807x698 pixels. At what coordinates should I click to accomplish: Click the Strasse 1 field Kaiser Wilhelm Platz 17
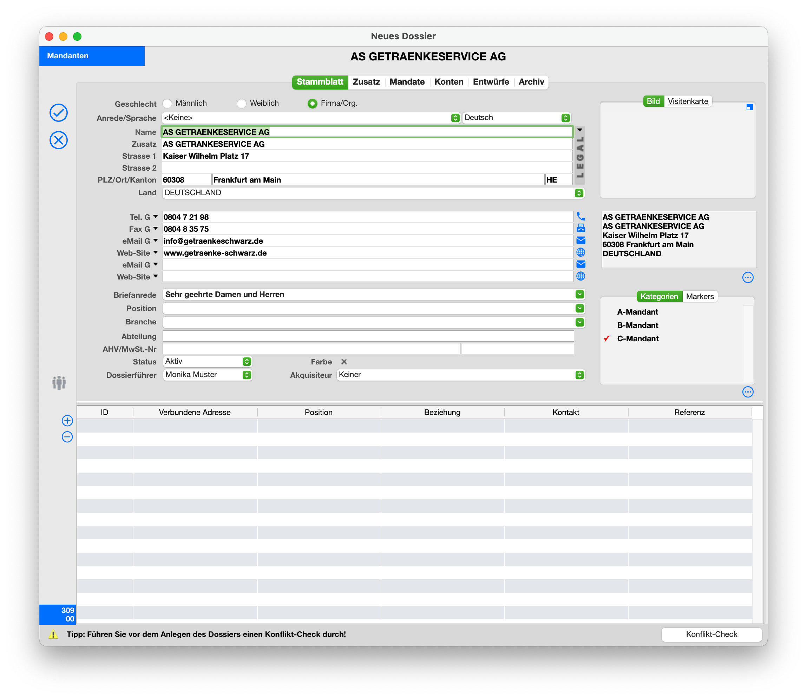click(367, 156)
